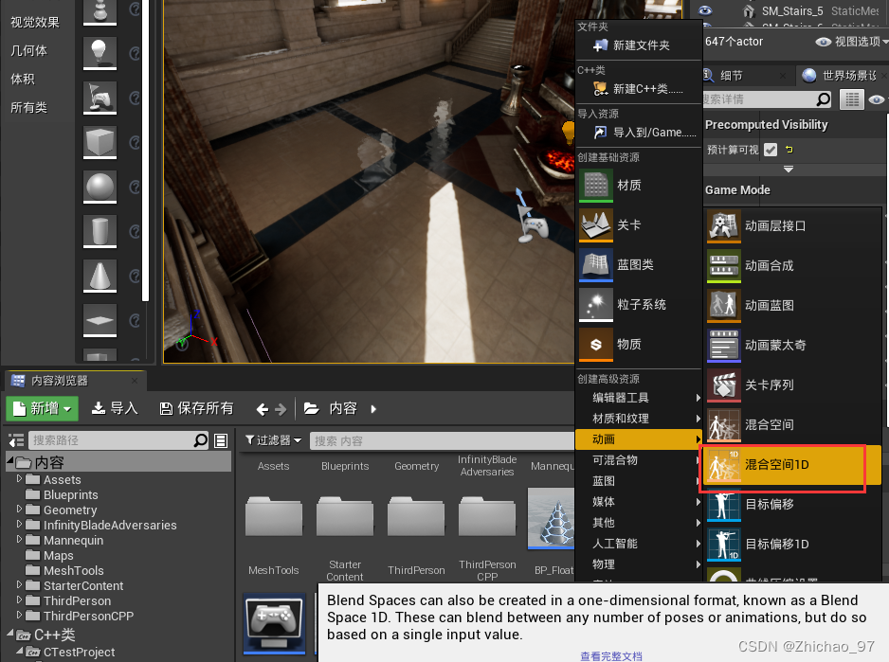Choose the 关卡 (Level) asset icon

pyautogui.click(x=596, y=225)
